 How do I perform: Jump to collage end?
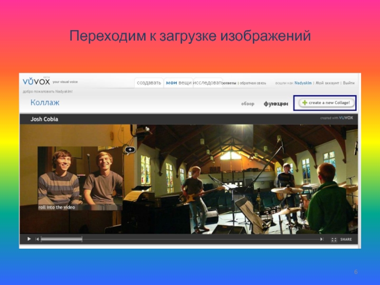click(x=322, y=239)
